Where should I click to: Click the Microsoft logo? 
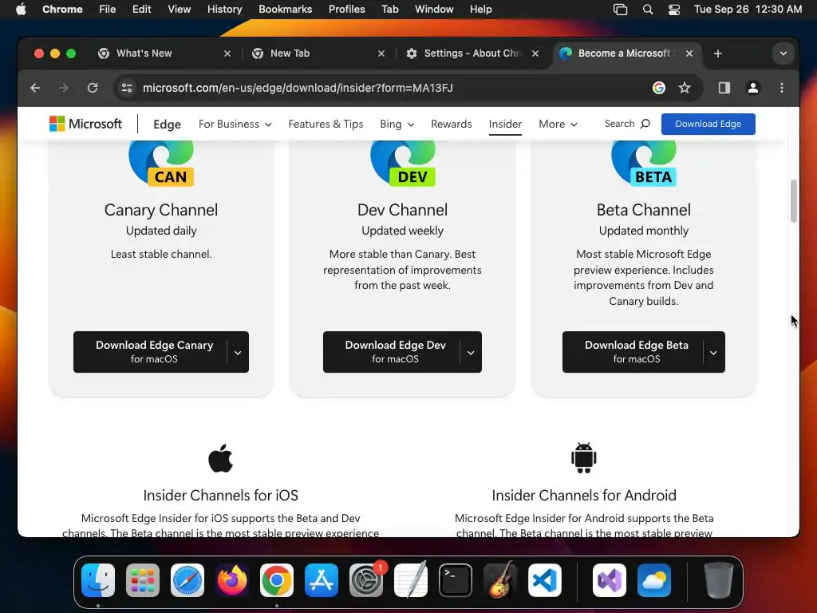point(86,124)
